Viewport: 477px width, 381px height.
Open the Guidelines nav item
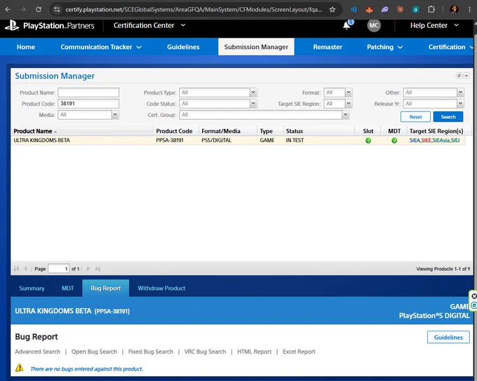point(183,47)
